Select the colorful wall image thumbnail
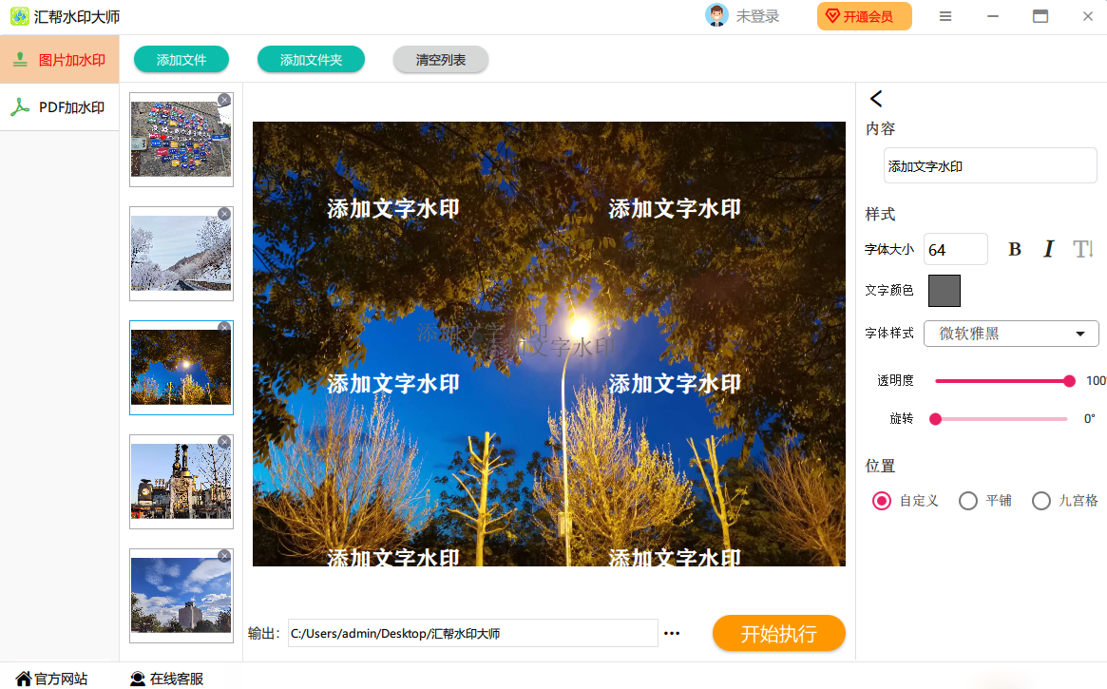Image resolution: width=1107 pixels, height=689 pixels. point(181,140)
